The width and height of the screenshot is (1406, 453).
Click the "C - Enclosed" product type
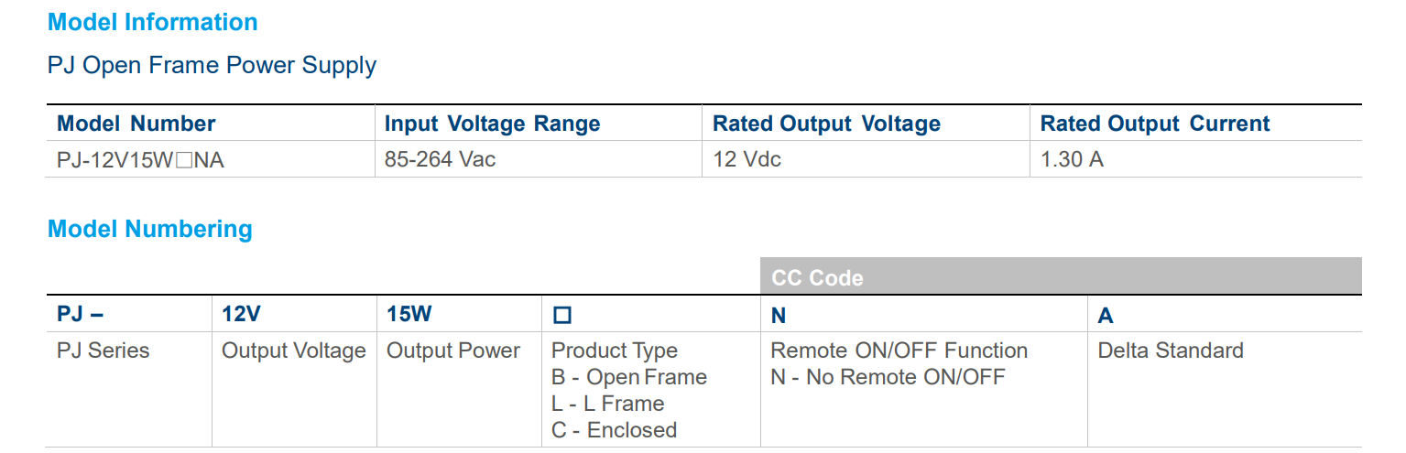(x=614, y=430)
